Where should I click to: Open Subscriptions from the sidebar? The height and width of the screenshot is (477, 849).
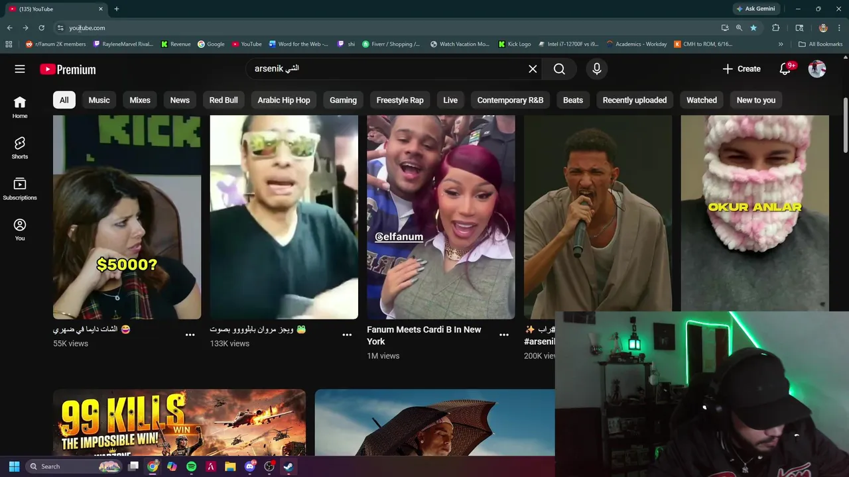pyautogui.click(x=20, y=189)
